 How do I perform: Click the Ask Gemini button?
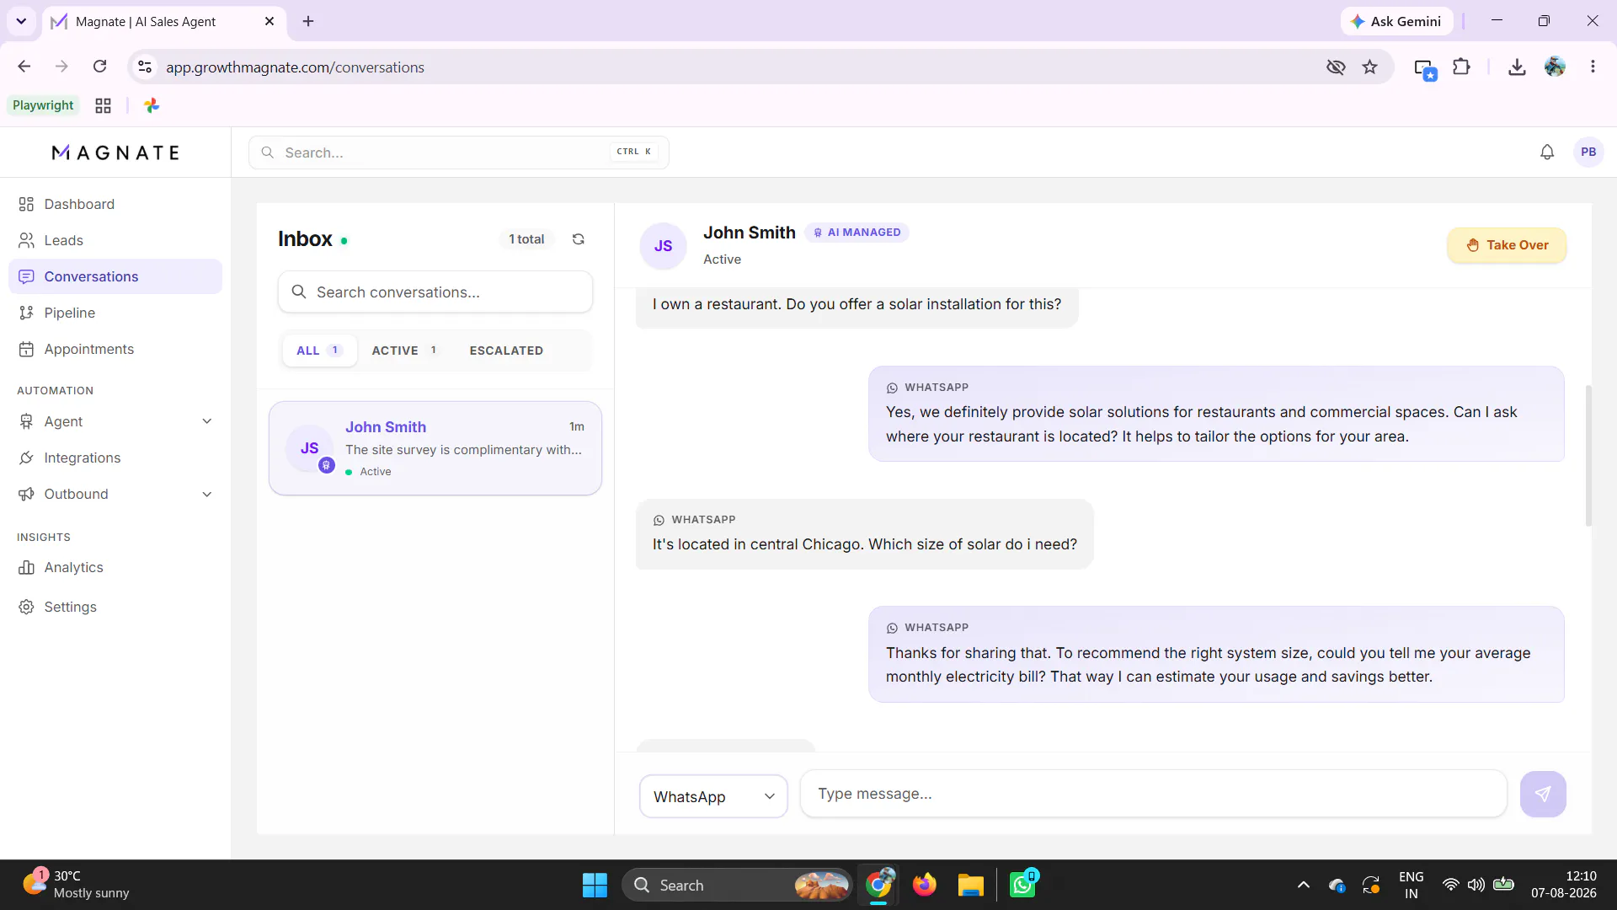coord(1396,21)
